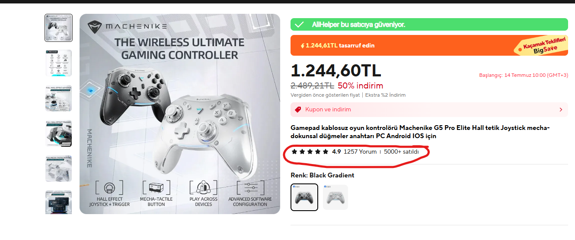Screen dimensions: 575x240
Task: Click the five-star rating icons
Action: 310,152
